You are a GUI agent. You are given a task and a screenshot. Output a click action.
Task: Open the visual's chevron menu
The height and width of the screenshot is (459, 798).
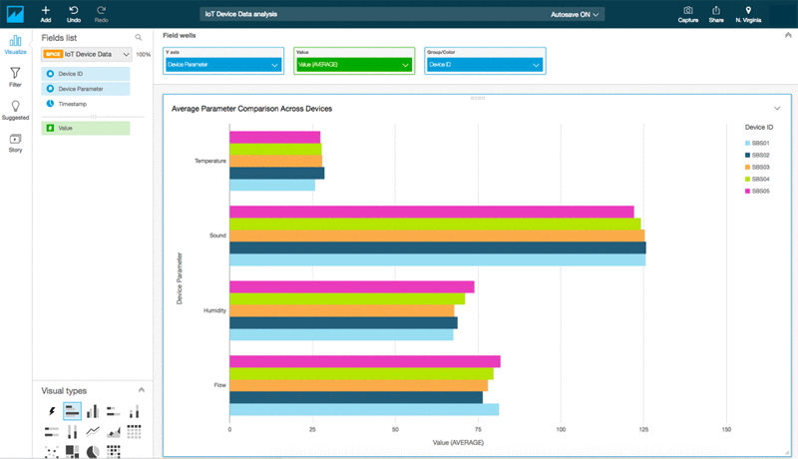pos(777,109)
